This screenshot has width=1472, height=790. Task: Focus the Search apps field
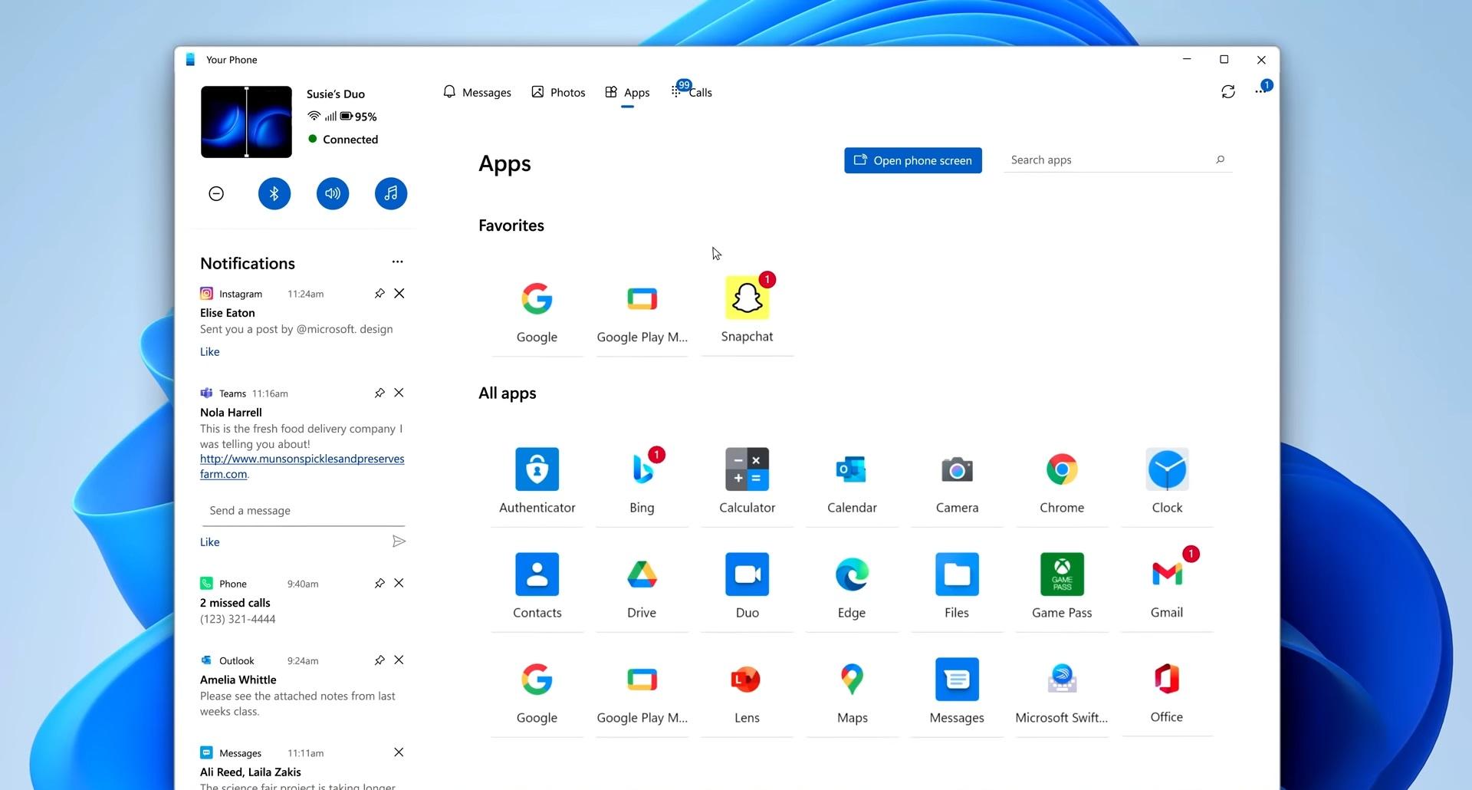pyautogui.click(x=1118, y=160)
